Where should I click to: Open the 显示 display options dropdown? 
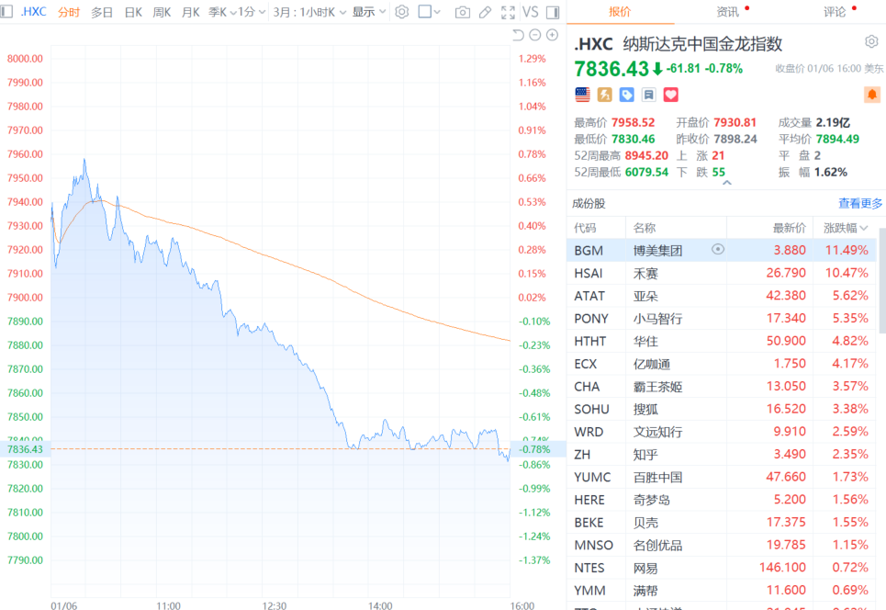368,12
